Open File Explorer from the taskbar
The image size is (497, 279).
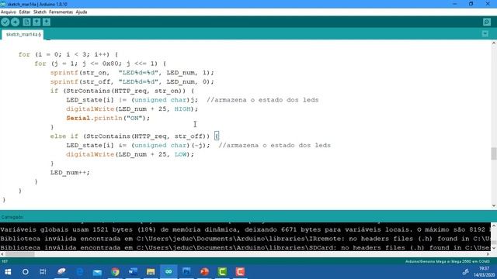click(151, 272)
